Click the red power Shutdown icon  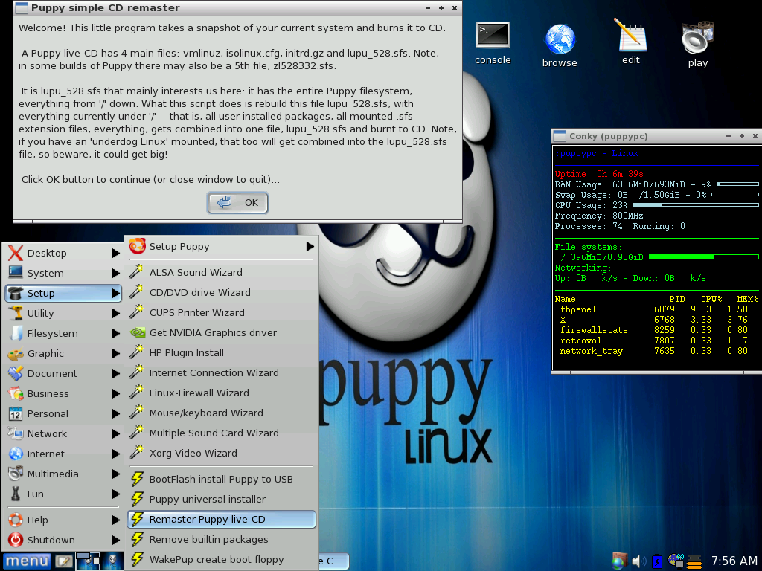tap(16, 540)
